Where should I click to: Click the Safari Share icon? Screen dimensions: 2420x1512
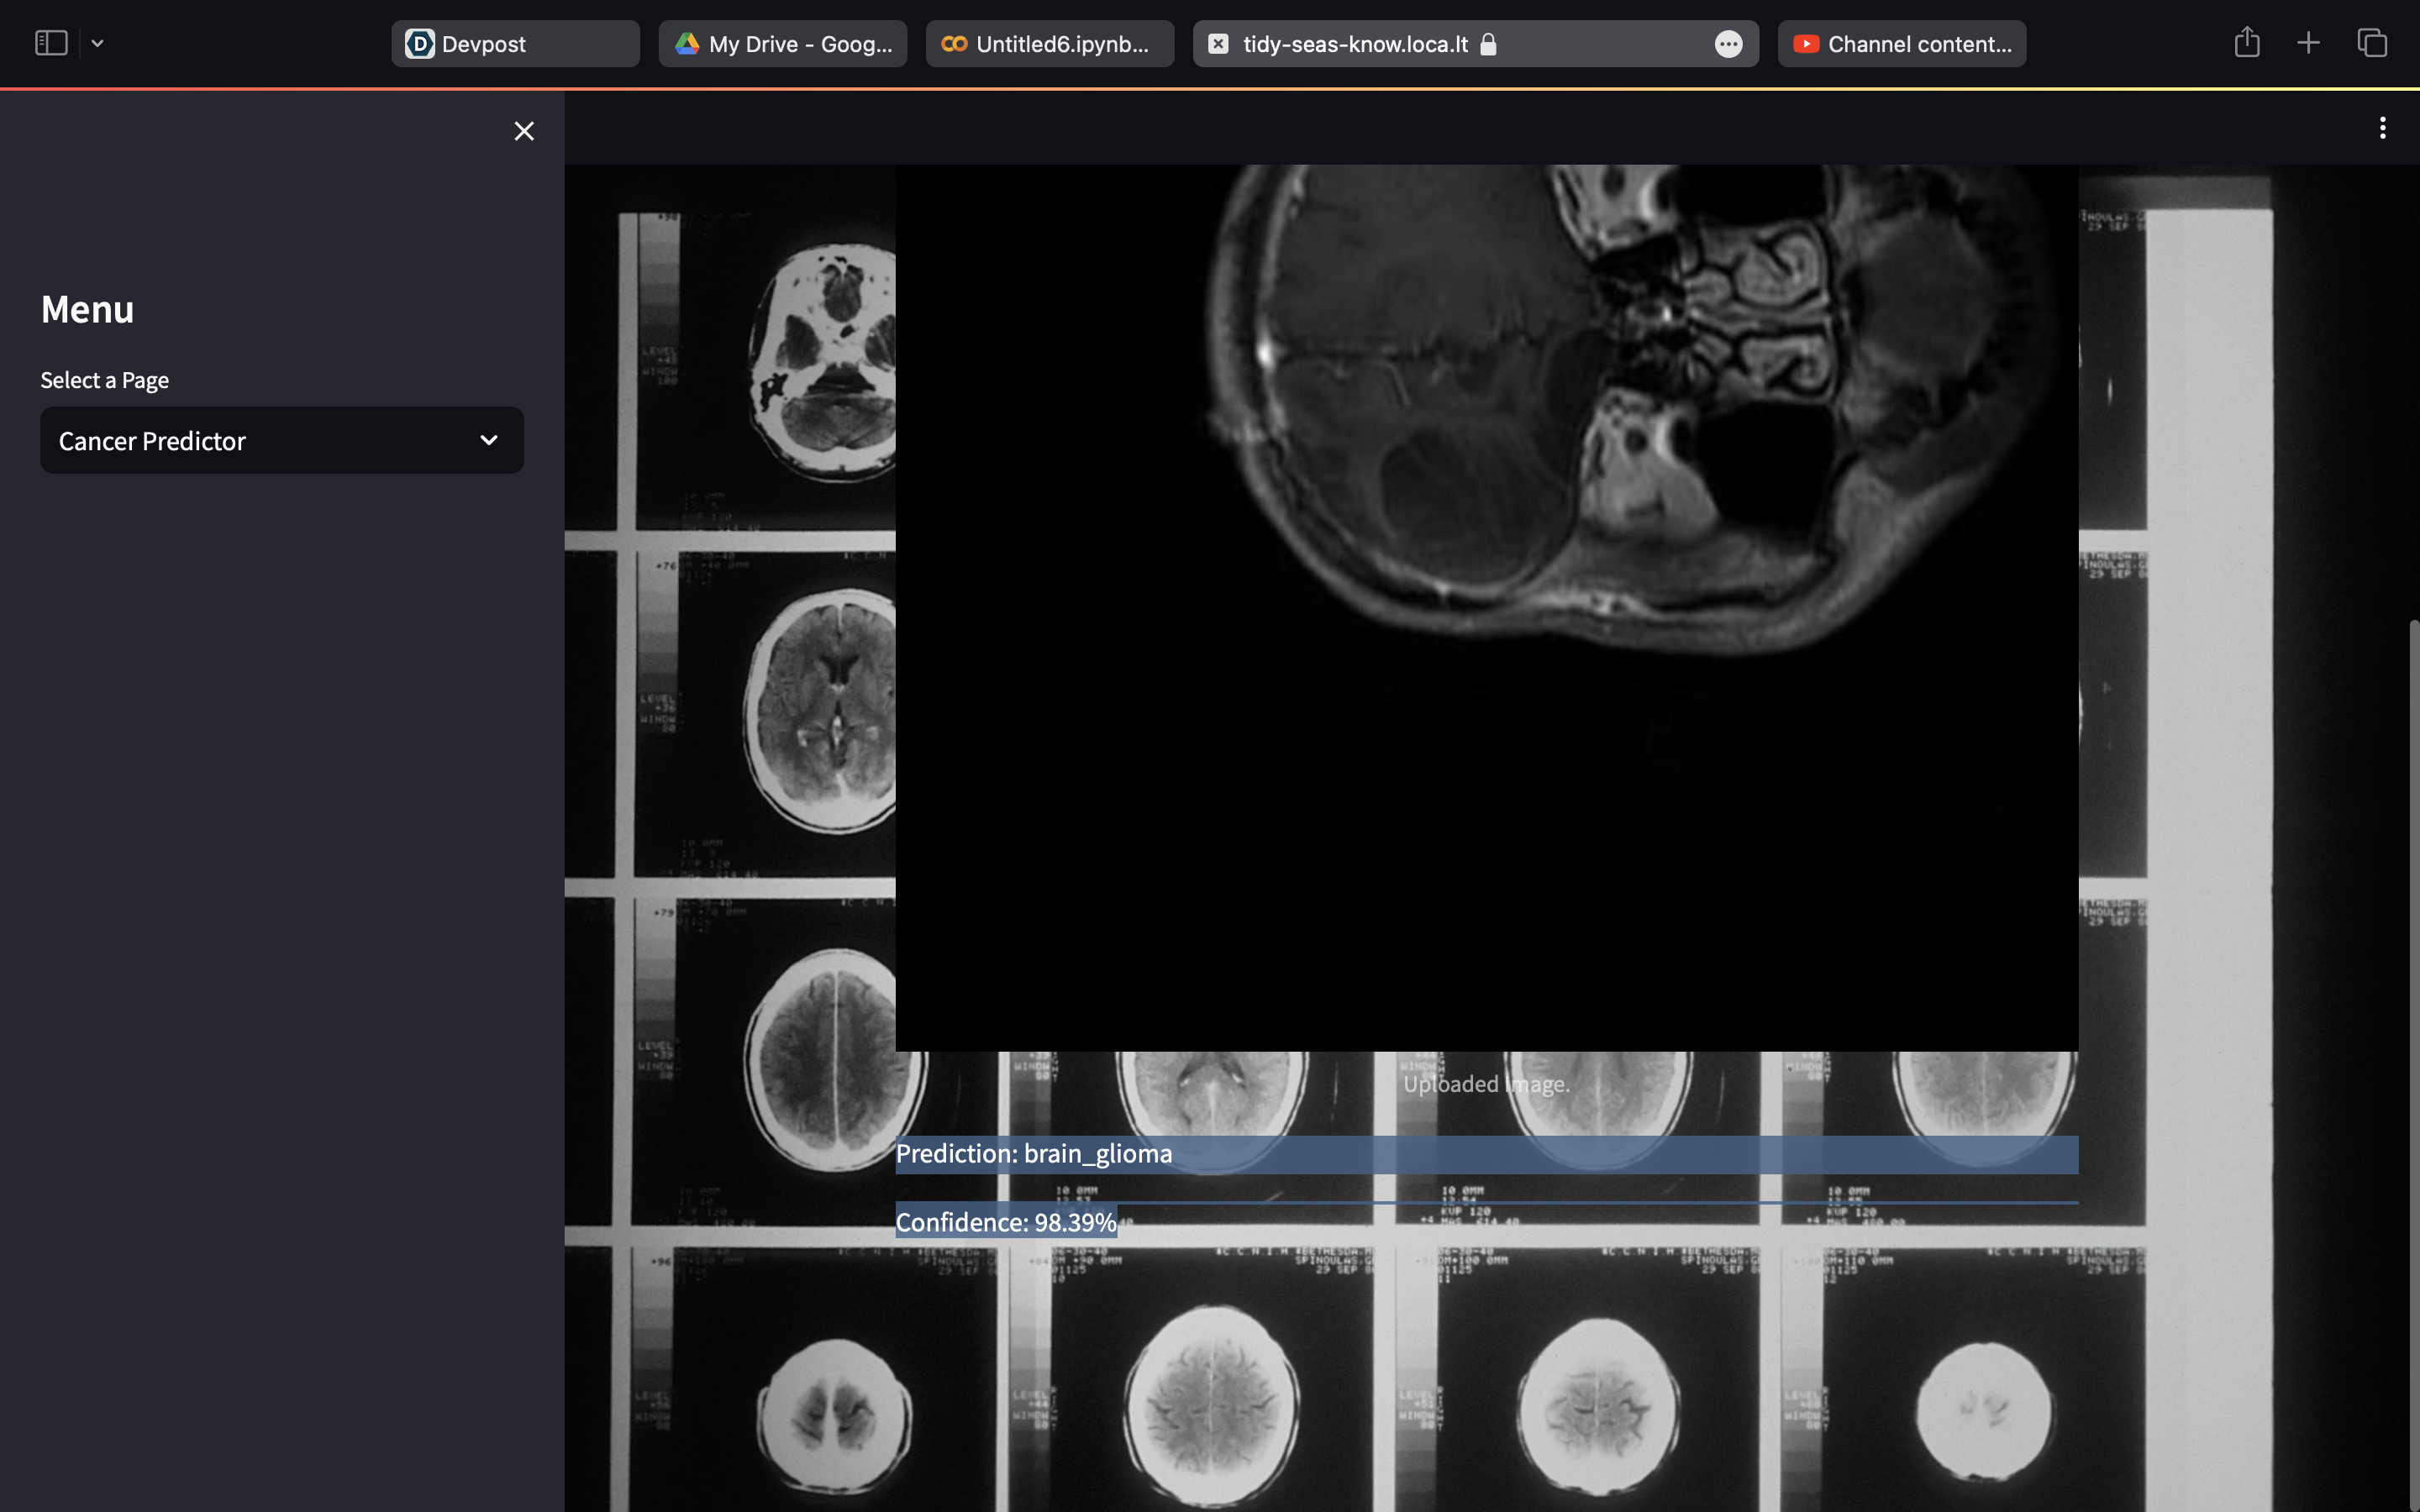tap(2246, 43)
